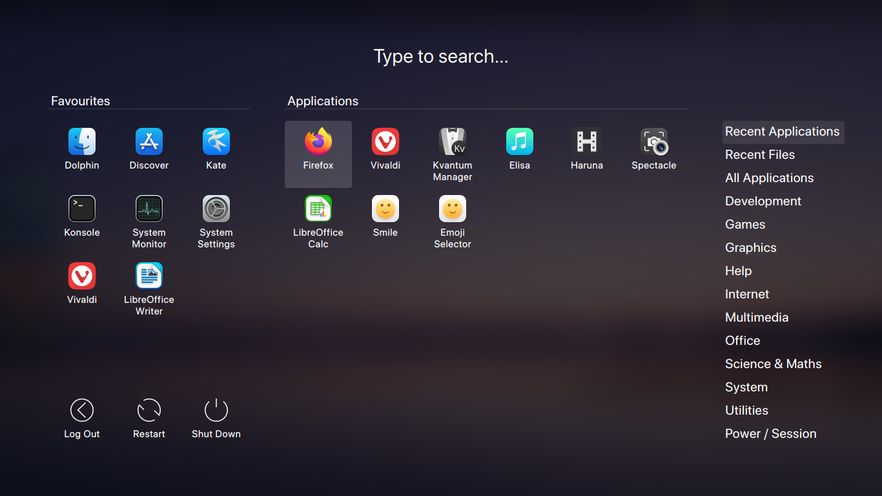The height and width of the screenshot is (496, 882).
Task: Open Spectacle screenshot tool
Action: [x=653, y=147]
